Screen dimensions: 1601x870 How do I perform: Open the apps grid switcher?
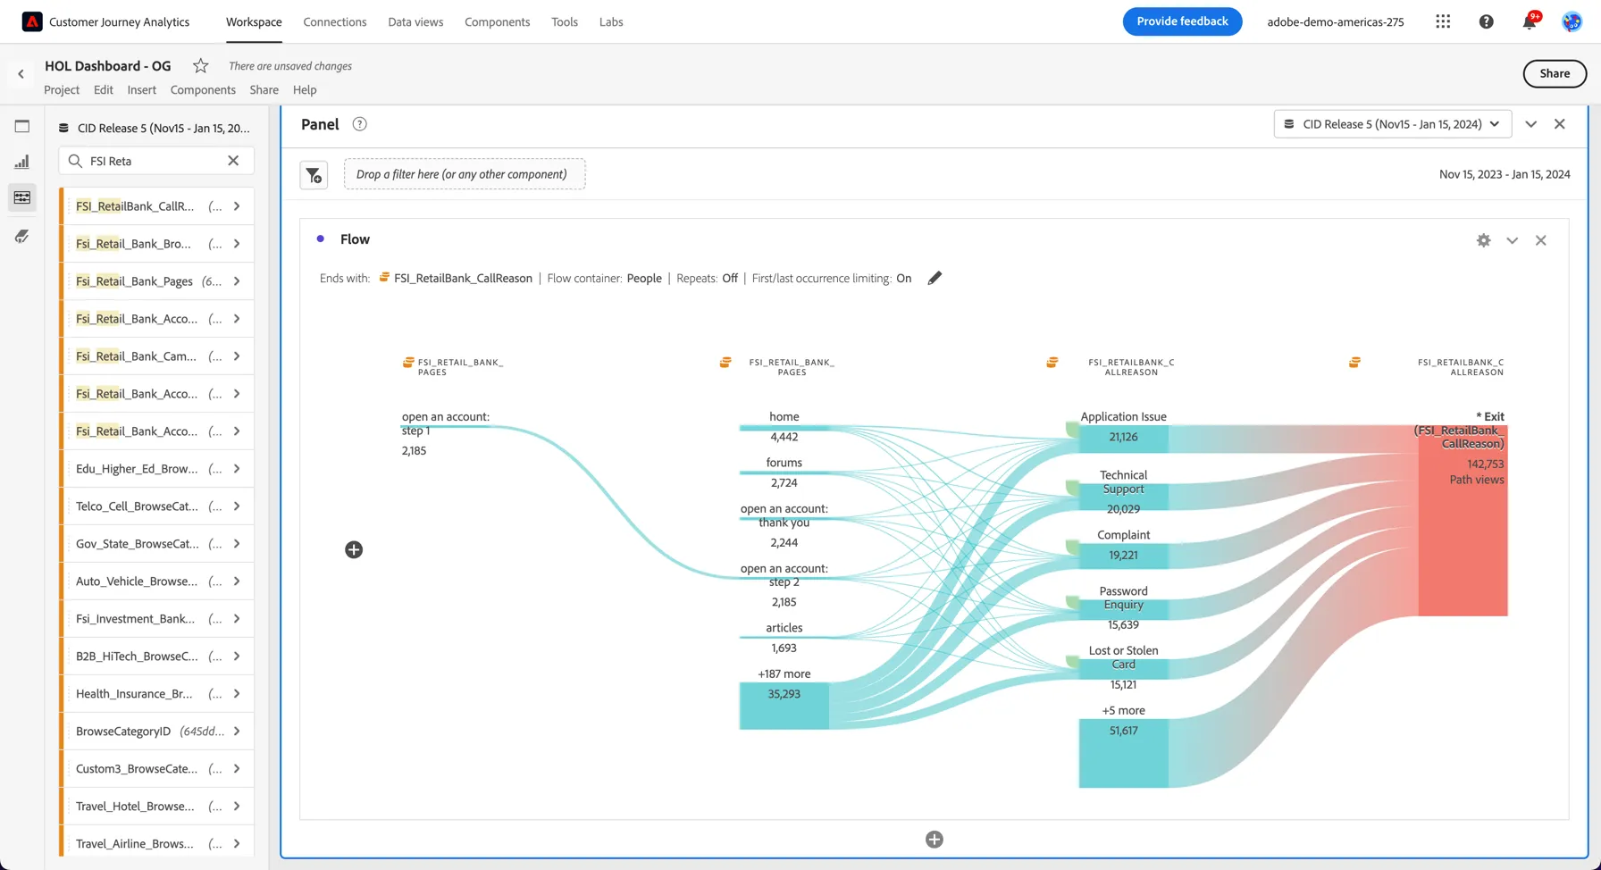[x=1443, y=21]
